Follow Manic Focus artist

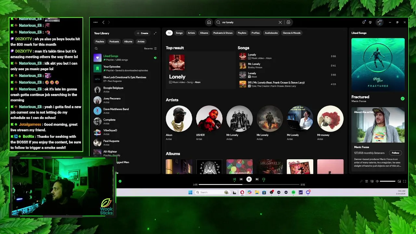[396, 153]
